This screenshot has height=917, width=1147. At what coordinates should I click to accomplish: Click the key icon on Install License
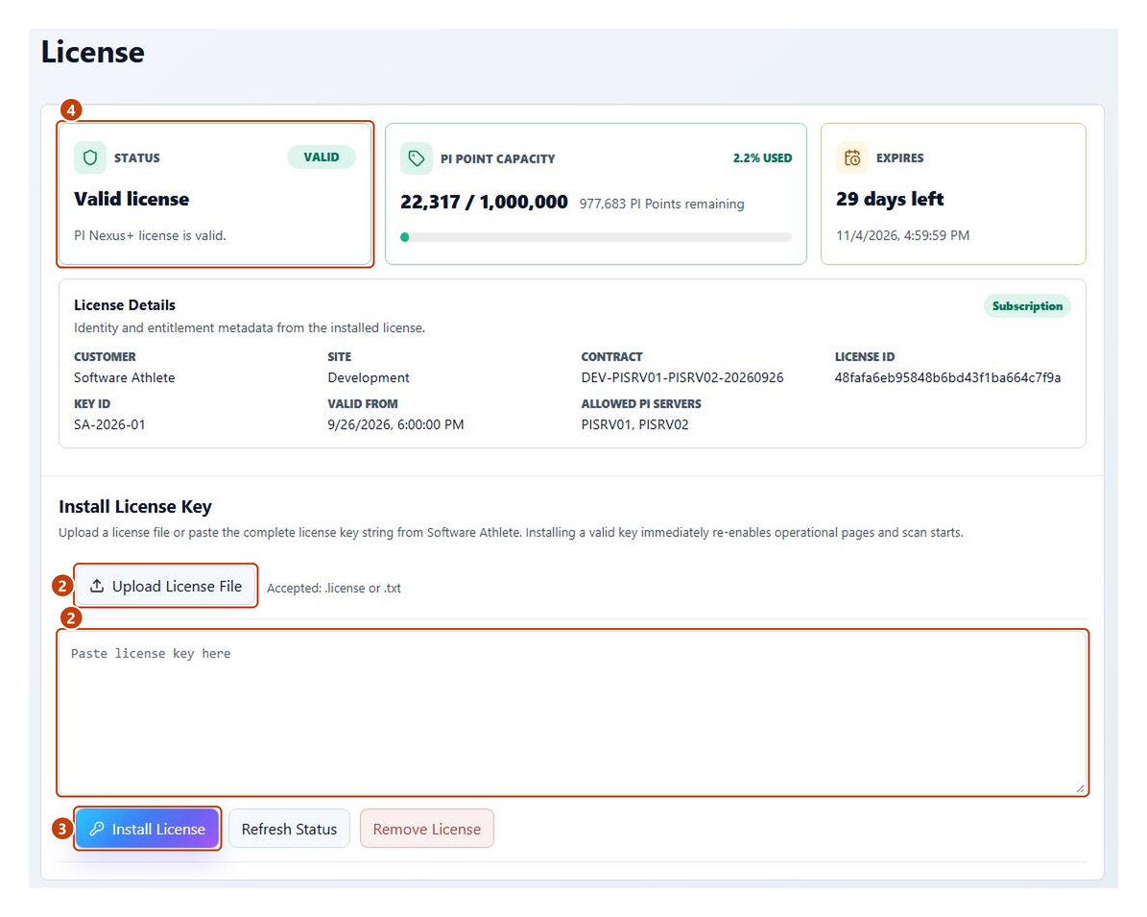pyautogui.click(x=97, y=829)
